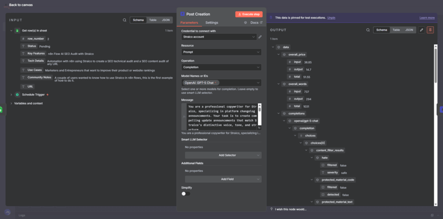Screen dimensions: 443x219
Task: Click the back arrow next to Back to canvas
Action: click(x=5, y=5)
